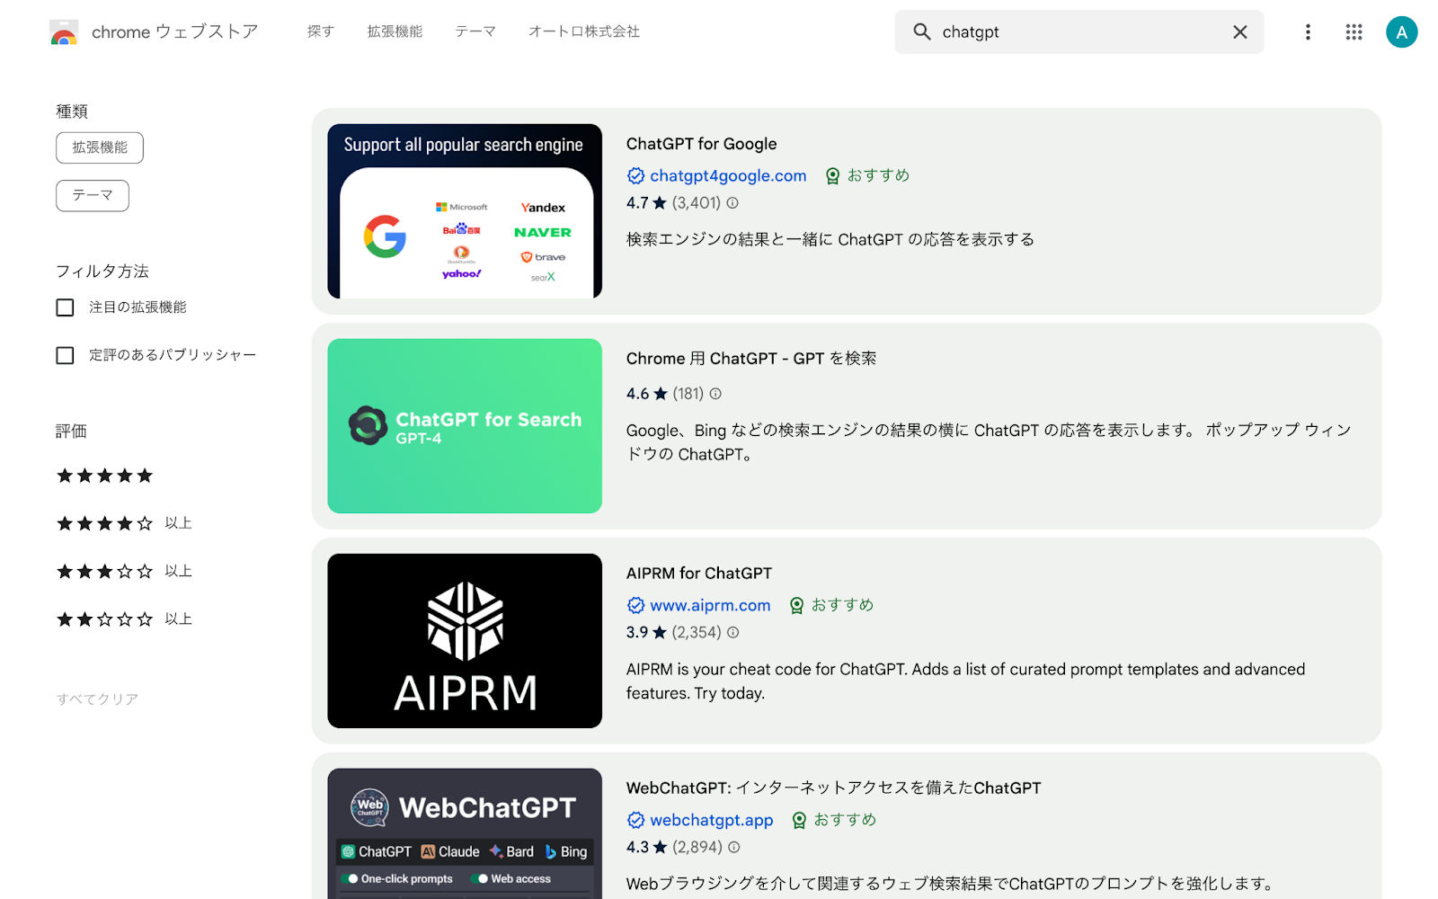Open www.aiprm.com publisher link
The image size is (1438, 899).
(710, 605)
